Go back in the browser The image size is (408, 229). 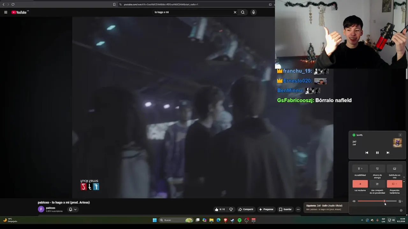(4, 4)
